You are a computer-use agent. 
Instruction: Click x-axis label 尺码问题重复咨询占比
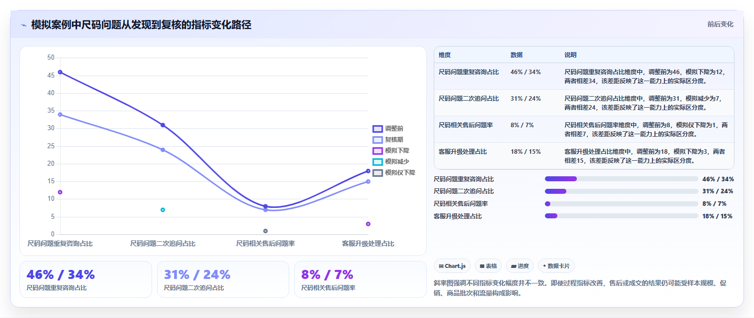pyautogui.click(x=60, y=243)
